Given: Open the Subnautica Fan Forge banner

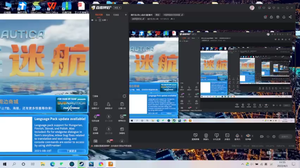Looking at the screenshot, I should (71, 104).
